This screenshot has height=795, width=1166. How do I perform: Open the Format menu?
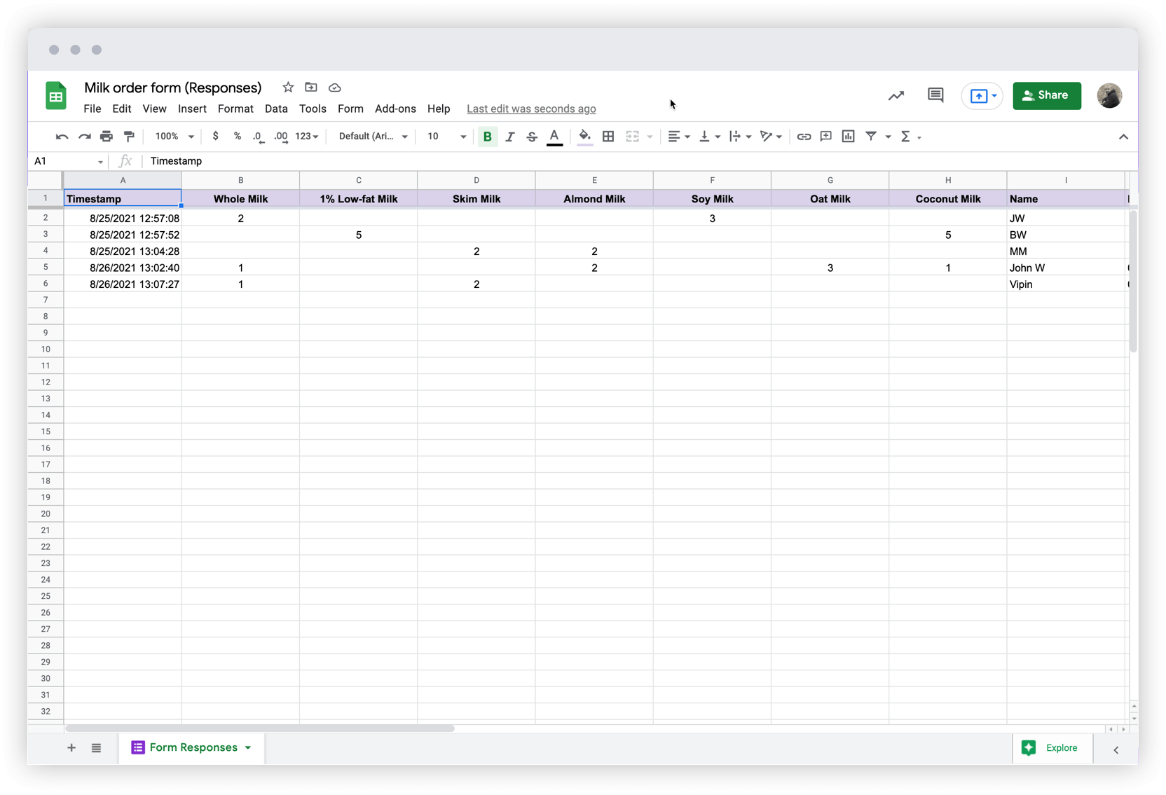pyautogui.click(x=235, y=109)
